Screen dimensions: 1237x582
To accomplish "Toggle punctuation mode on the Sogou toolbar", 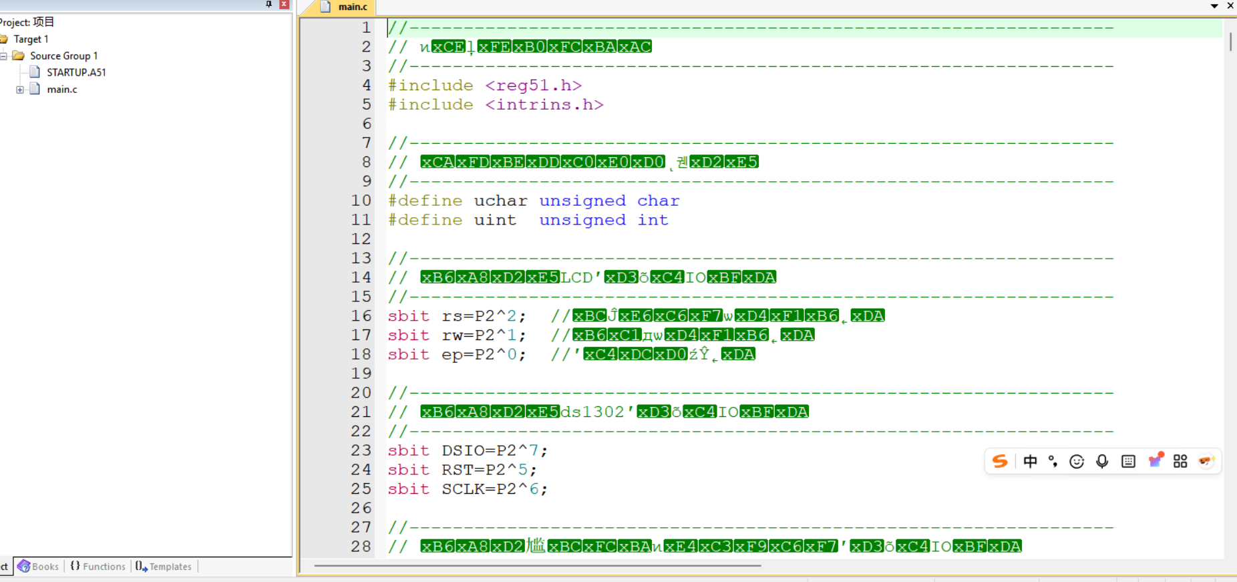I will point(1053,461).
